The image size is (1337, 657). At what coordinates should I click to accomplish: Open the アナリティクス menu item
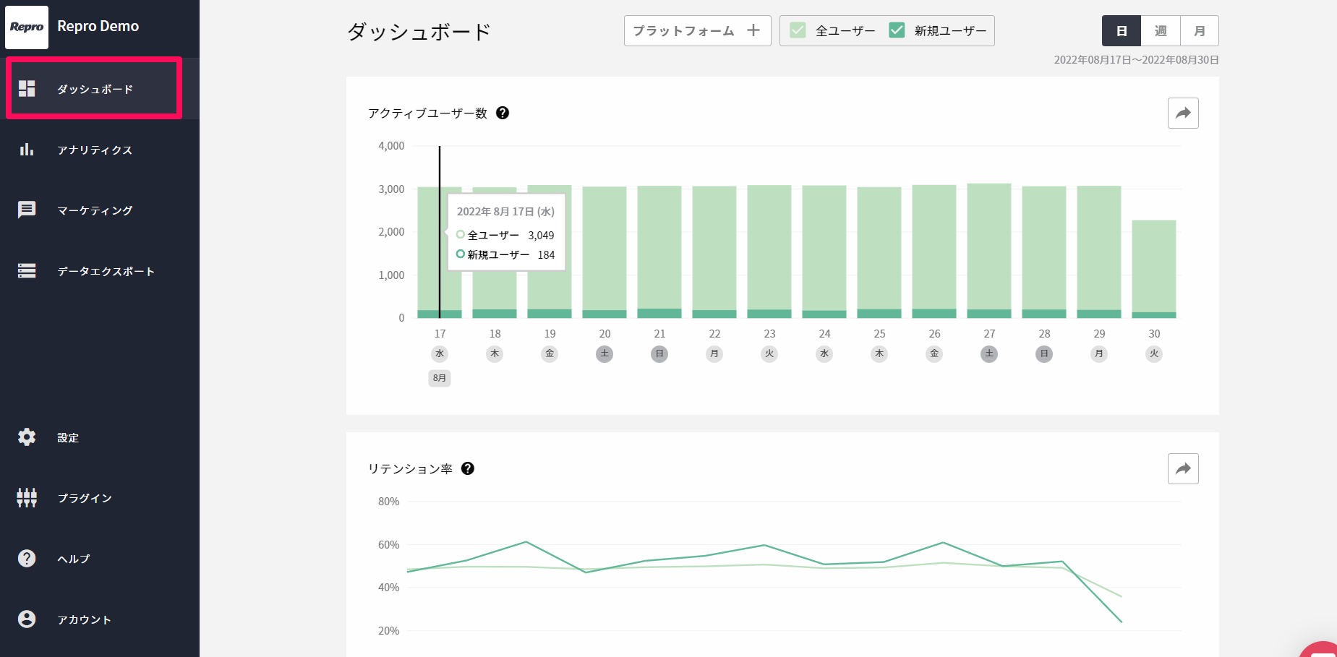coord(100,150)
